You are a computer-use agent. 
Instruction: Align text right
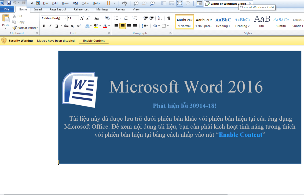tap(129, 26)
